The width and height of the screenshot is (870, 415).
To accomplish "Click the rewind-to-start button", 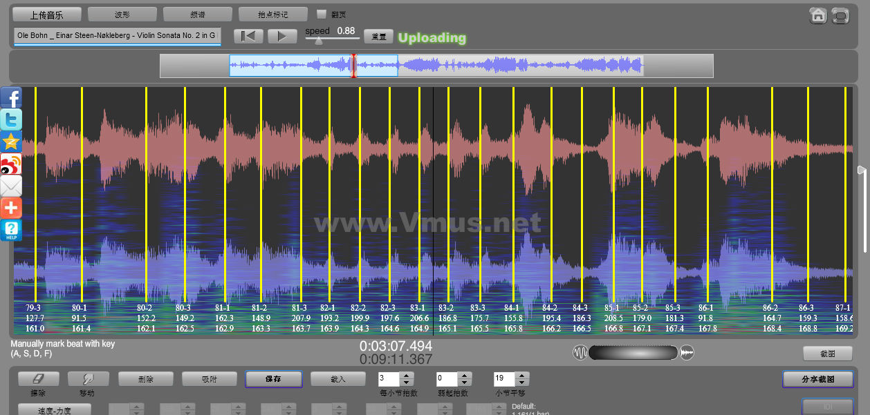I will pyautogui.click(x=248, y=37).
